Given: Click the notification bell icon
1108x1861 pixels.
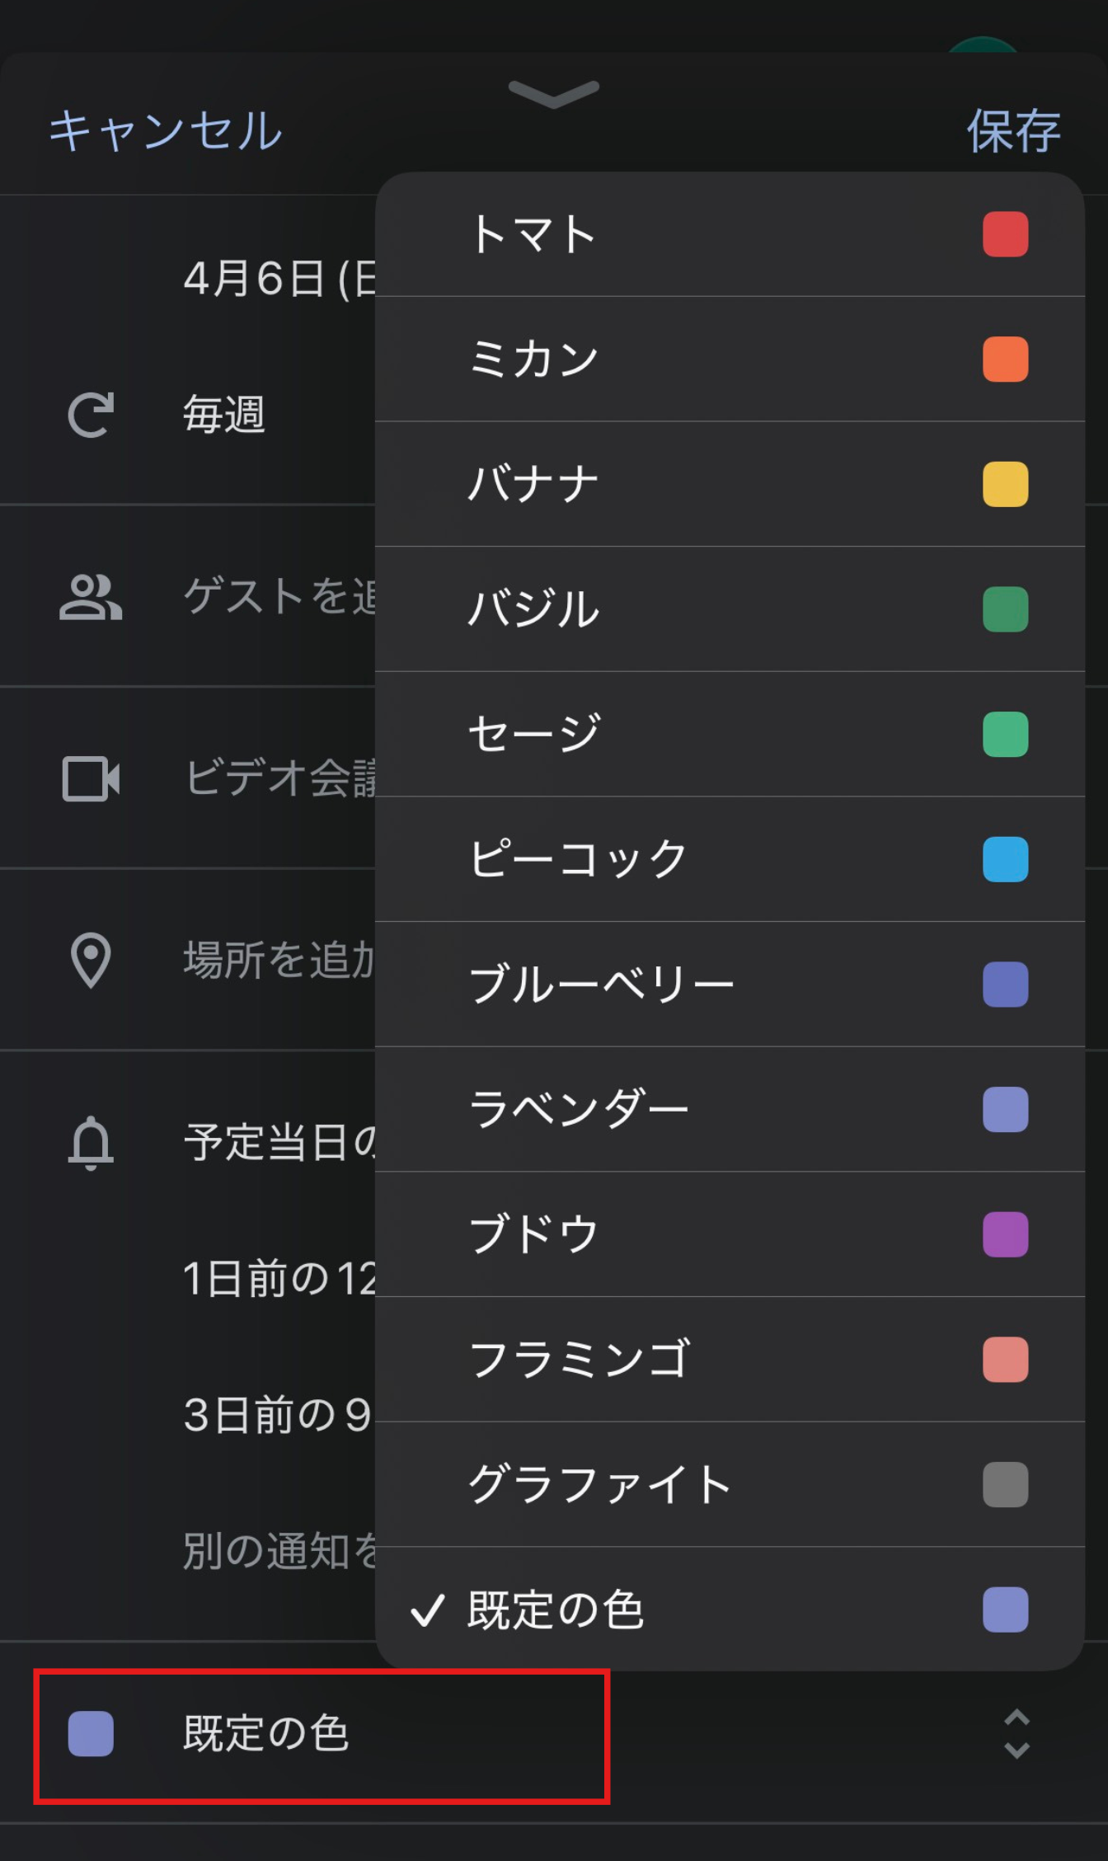Looking at the screenshot, I should pyautogui.click(x=91, y=1143).
